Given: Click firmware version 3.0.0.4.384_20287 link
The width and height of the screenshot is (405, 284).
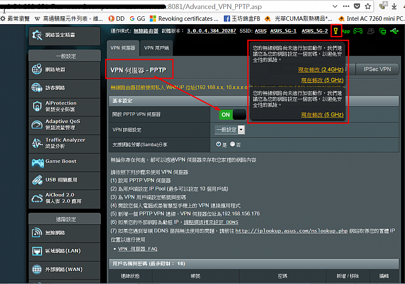Looking at the screenshot, I should [211, 31].
